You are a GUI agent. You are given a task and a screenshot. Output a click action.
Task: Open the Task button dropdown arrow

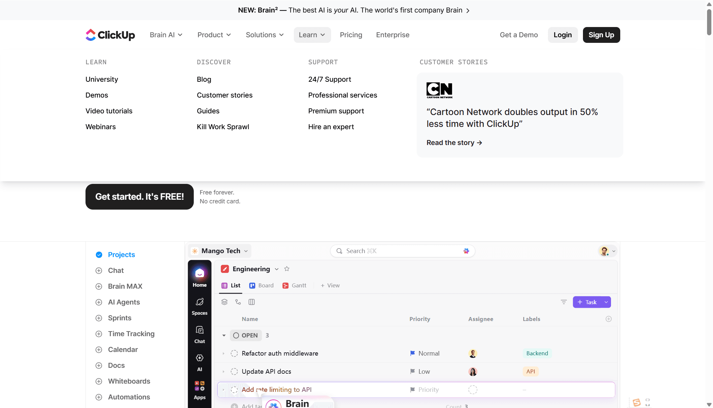click(606, 302)
